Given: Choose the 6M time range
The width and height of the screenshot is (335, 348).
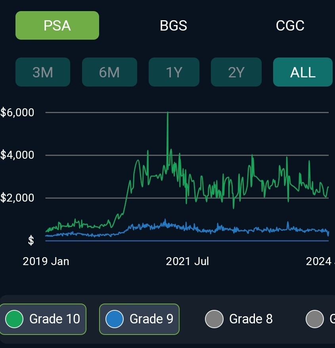Looking at the screenshot, I should tap(109, 72).
